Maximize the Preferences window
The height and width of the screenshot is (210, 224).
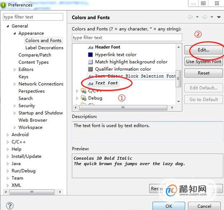pyautogui.click(x=203, y=3)
